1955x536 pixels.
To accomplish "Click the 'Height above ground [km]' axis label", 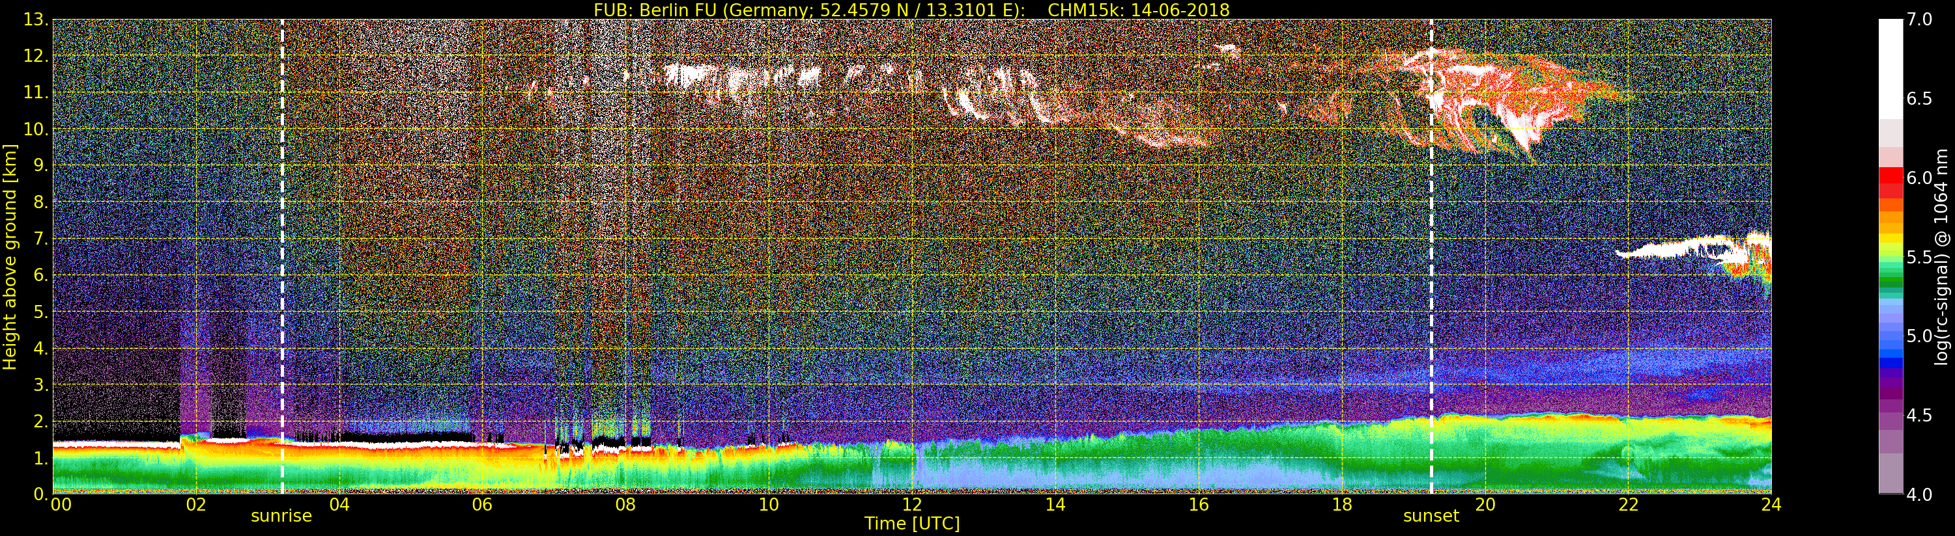I will click(10, 256).
